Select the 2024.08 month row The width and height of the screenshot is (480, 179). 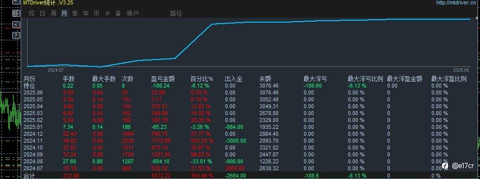click(33, 161)
